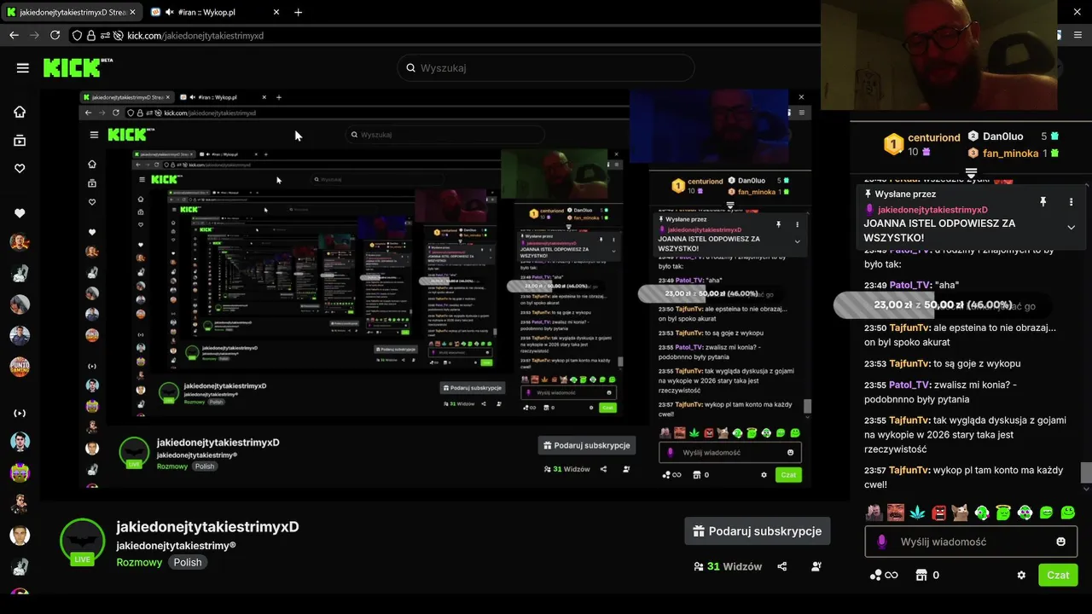Image resolution: width=1092 pixels, height=614 pixels.
Task: Click the channel LIVE avatar
Action: pyautogui.click(x=82, y=542)
